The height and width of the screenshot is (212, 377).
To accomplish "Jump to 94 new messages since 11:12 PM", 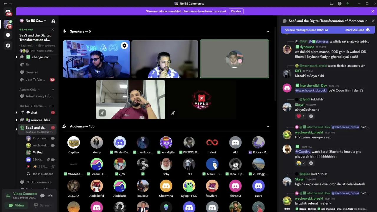I will pos(307,30).
